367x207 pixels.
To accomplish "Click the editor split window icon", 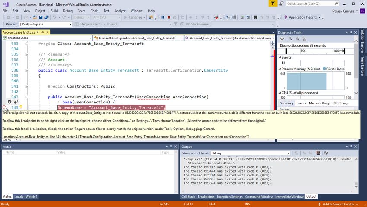I will (273, 43).
